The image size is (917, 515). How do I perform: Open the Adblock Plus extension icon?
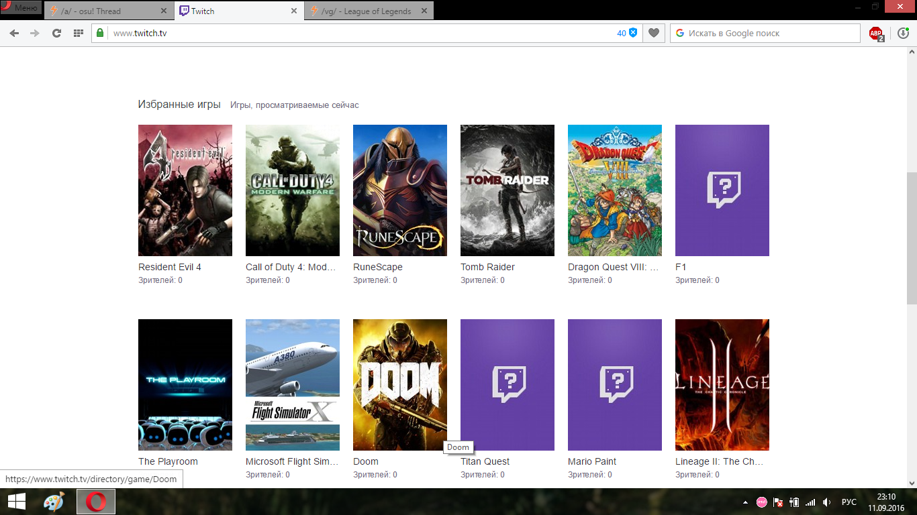[x=876, y=33]
